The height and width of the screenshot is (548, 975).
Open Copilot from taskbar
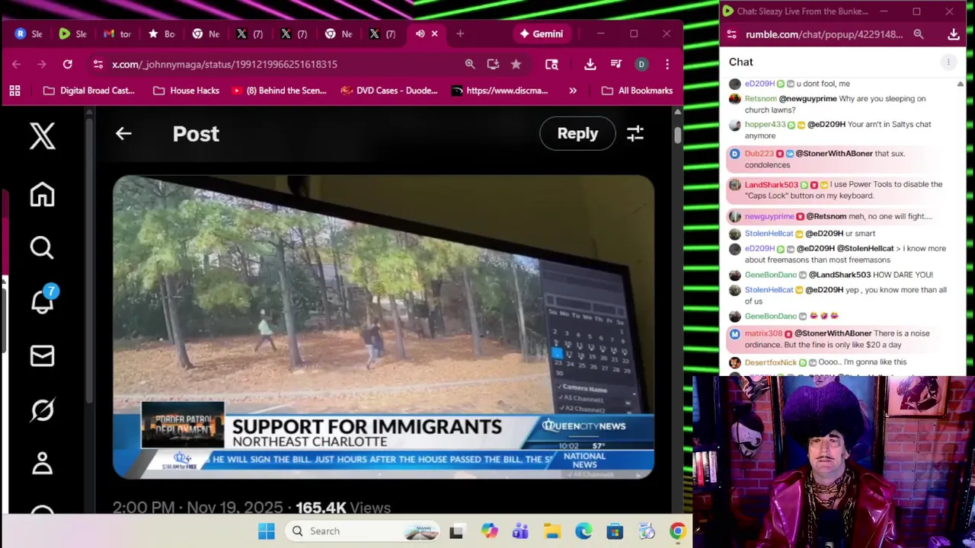(x=489, y=531)
